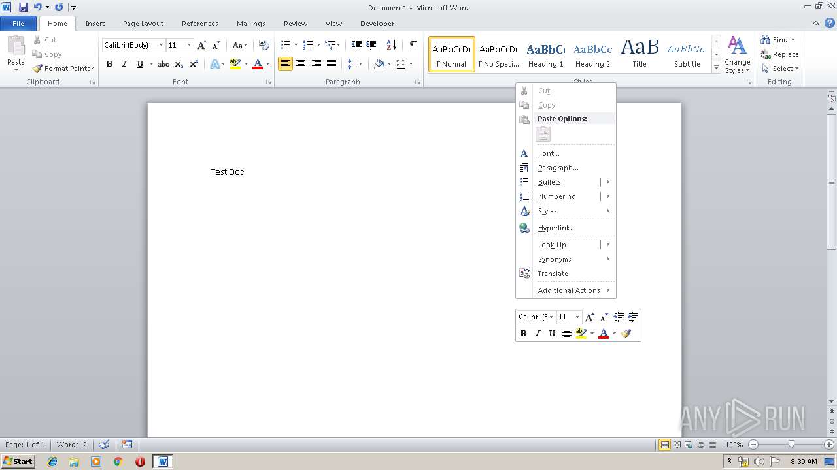Toggle Italic in the mini toolbar
The image size is (837, 470).
click(x=538, y=334)
